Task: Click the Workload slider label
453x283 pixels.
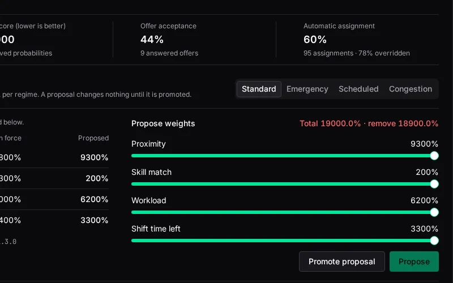Action: 149,200
